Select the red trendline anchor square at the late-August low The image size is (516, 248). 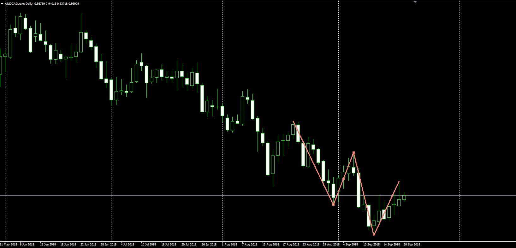tap(334, 205)
